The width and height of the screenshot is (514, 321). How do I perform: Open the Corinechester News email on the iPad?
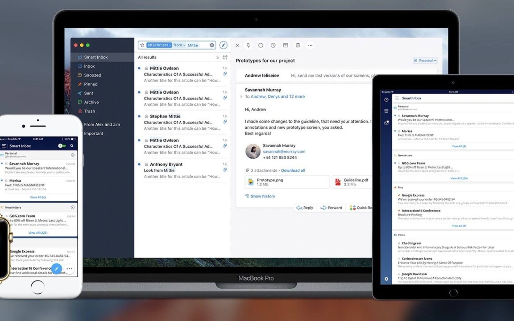pos(453,263)
